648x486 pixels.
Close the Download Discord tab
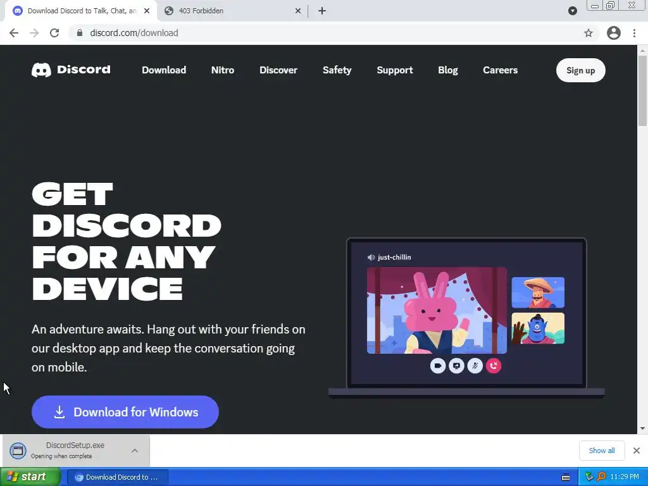coord(147,11)
